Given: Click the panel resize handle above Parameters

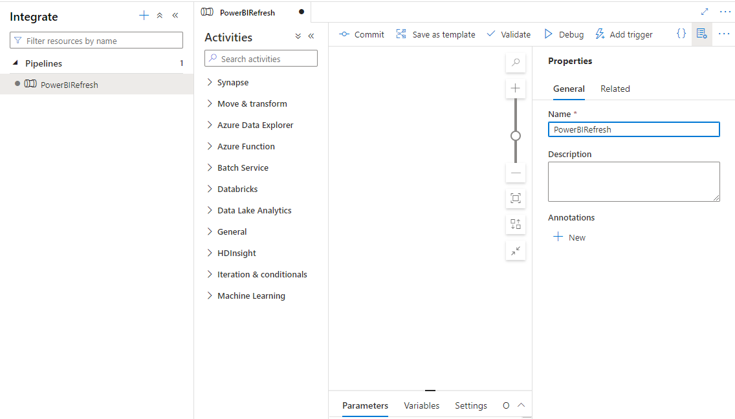Looking at the screenshot, I should (430, 390).
